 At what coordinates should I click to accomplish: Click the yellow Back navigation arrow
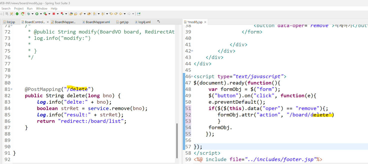click(x=121, y=14)
